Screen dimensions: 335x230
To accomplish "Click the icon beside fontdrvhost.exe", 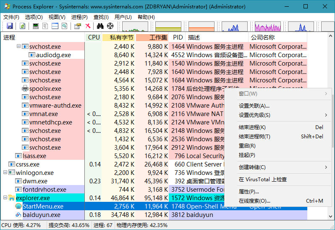I will pyautogui.click(x=18, y=189).
